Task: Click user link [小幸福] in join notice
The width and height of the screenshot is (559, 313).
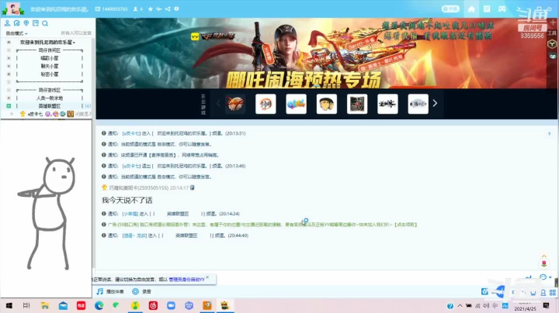Action: click(130, 214)
